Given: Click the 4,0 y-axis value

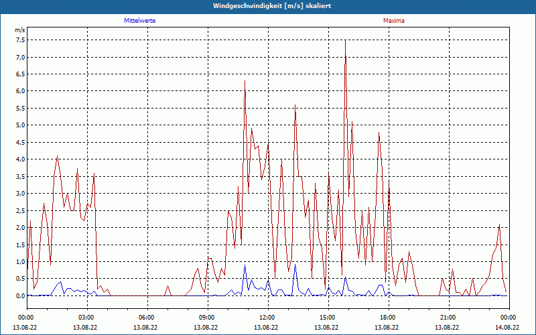Looking at the screenshot, I should 21,159.
